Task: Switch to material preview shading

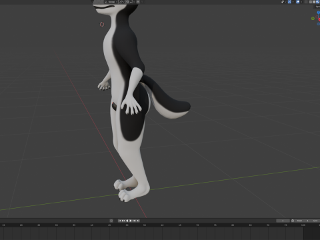Action: coord(318,2)
